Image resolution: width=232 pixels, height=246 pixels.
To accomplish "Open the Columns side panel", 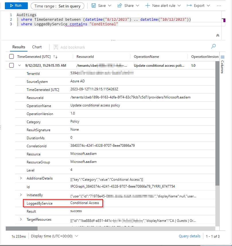I will coord(222,65).
